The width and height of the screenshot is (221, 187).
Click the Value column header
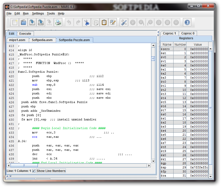pyautogui.click(x=198, y=45)
